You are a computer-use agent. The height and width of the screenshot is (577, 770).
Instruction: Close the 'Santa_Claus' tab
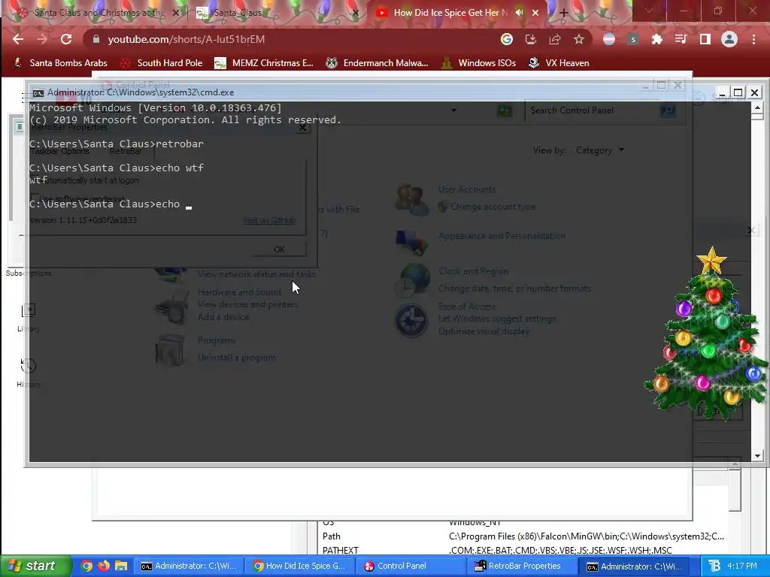(356, 14)
